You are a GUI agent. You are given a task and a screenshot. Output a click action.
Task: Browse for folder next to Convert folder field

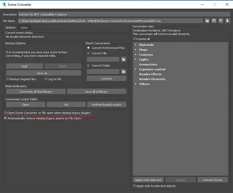click(124, 71)
